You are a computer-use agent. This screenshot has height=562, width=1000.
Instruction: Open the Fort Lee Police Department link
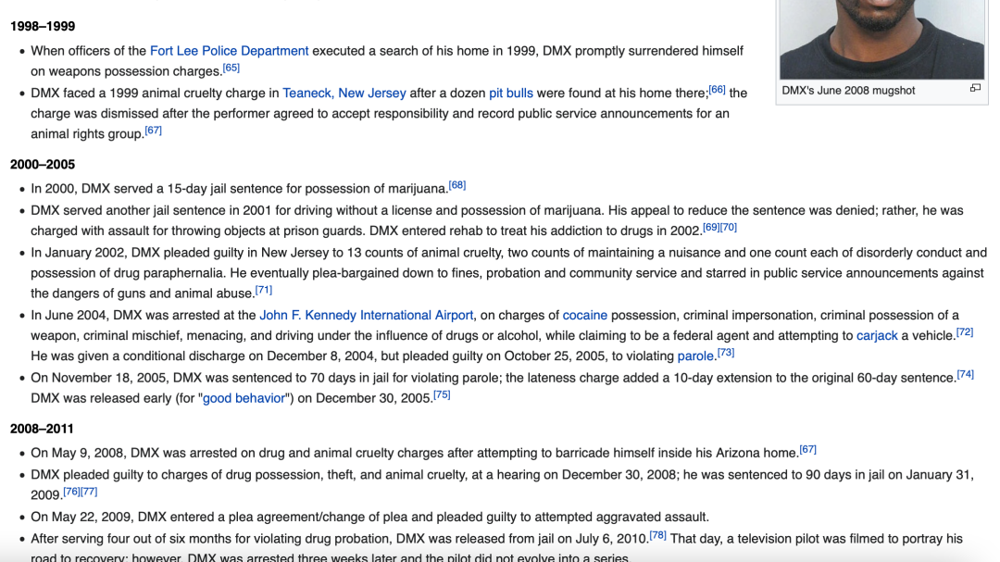coord(229,51)
